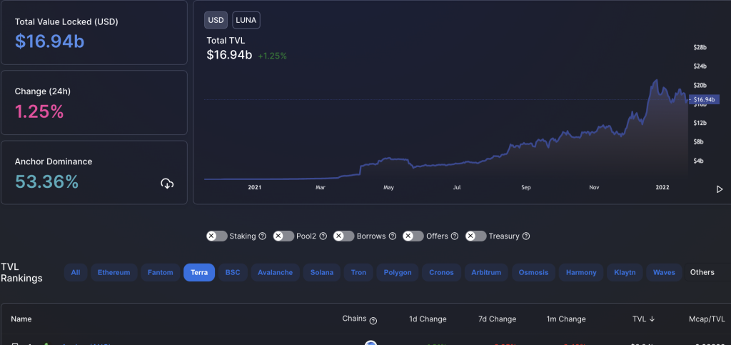731x345 pixels.
Task: Turn on the Borrows toggle
Action: coord(343,236)
